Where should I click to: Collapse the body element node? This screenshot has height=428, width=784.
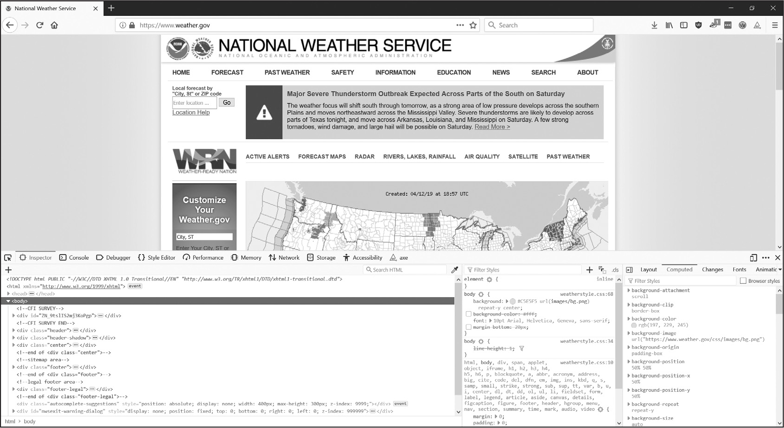(x=8, y=301)
